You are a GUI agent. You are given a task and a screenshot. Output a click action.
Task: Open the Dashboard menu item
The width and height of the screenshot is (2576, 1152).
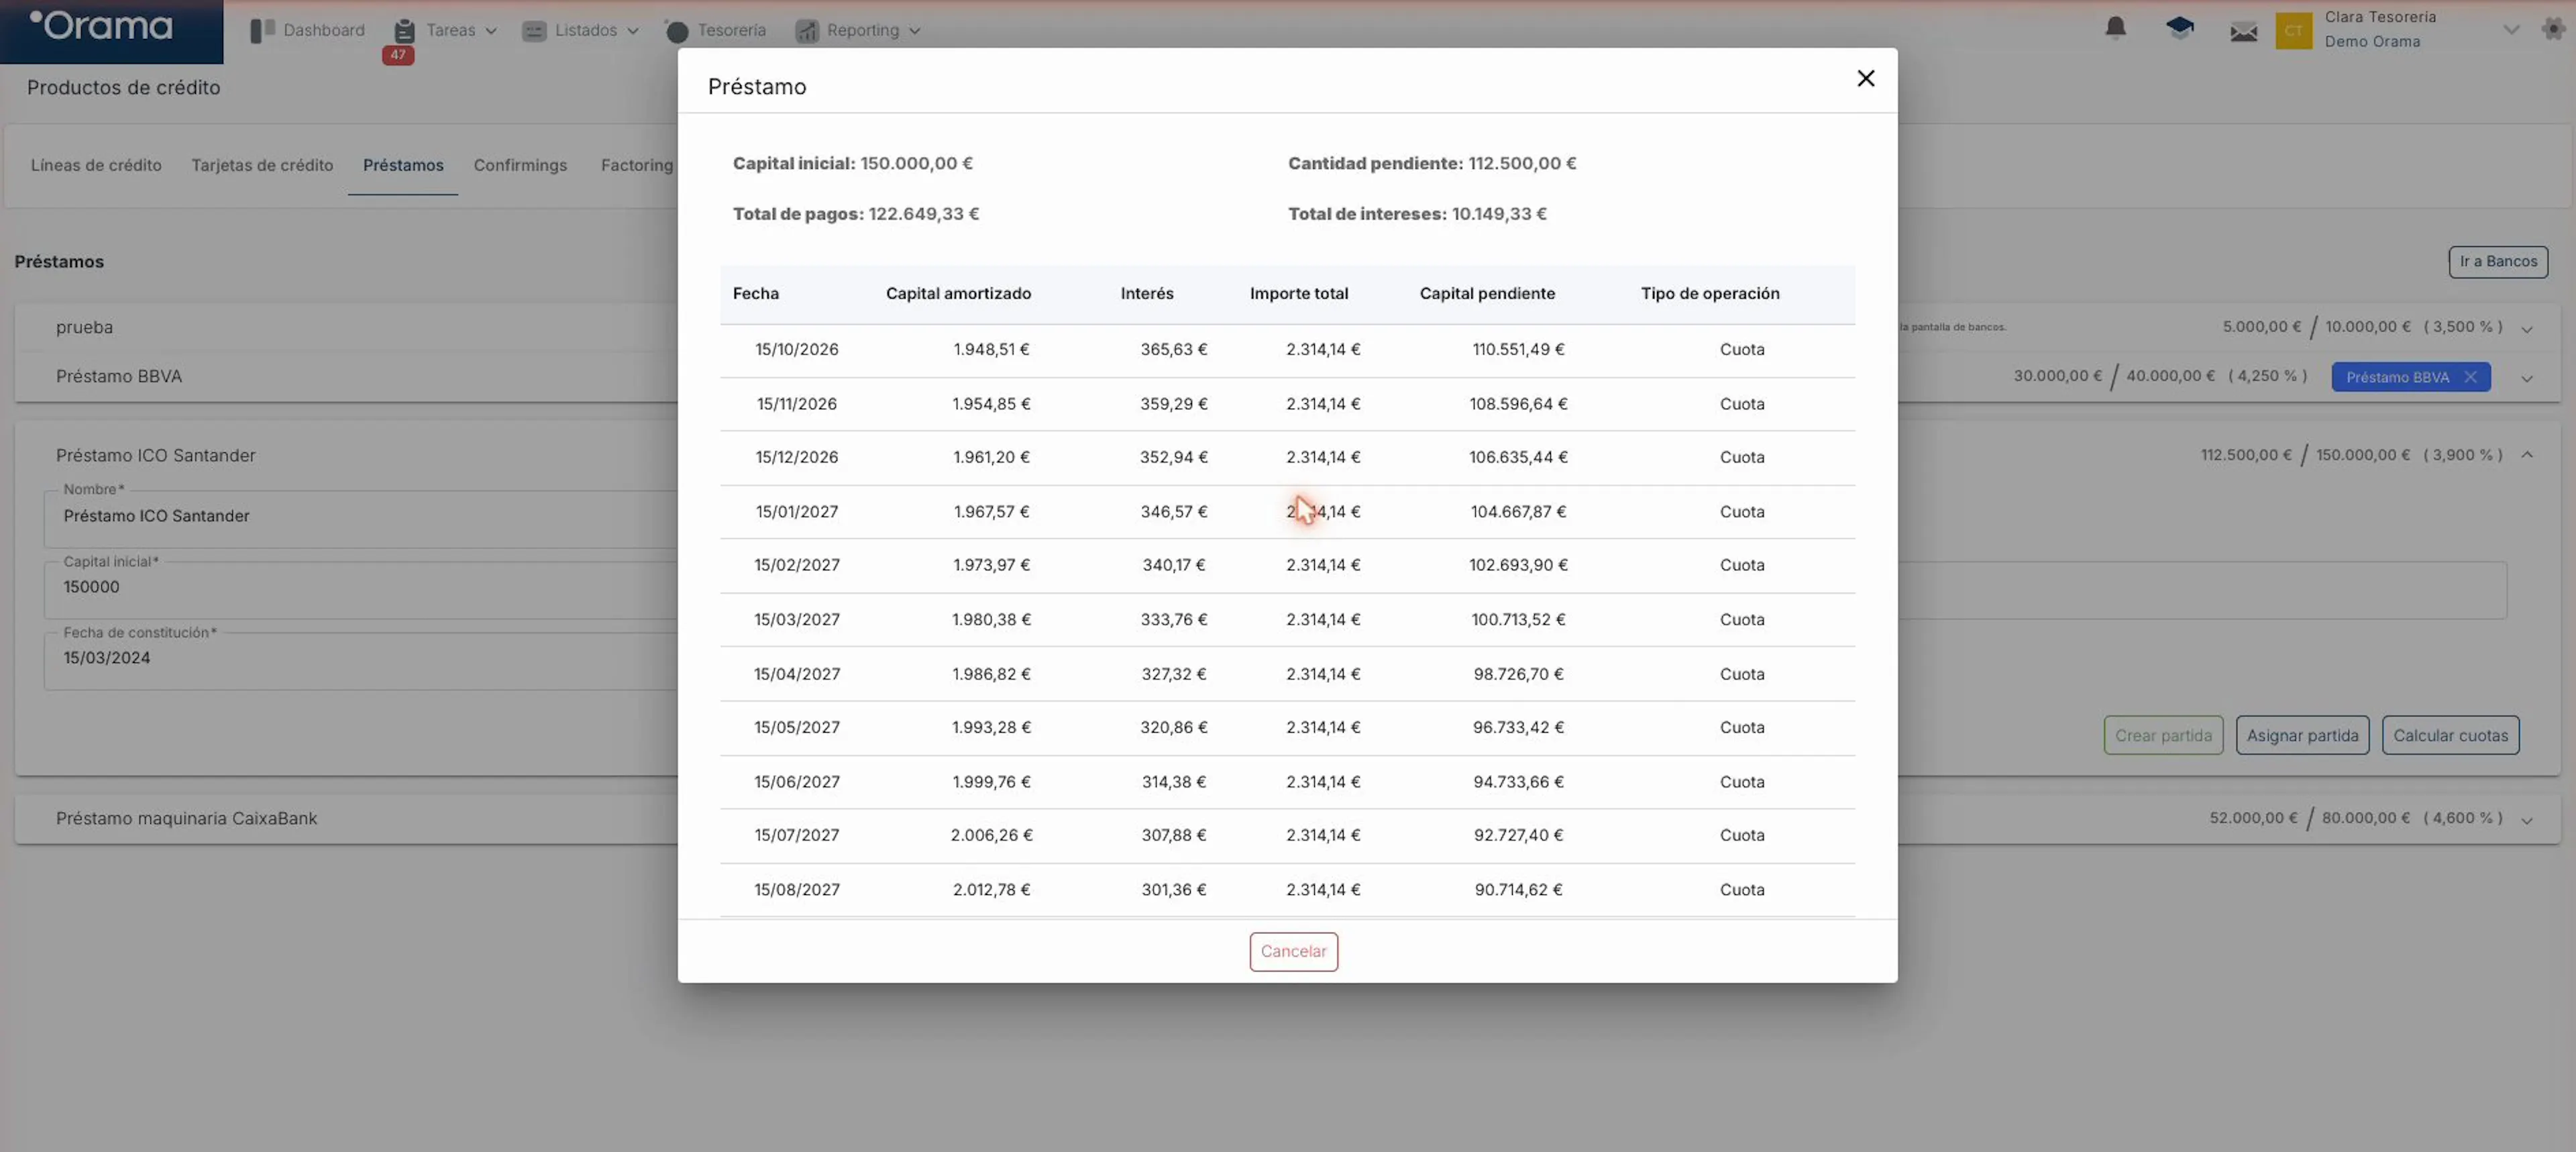308,30
